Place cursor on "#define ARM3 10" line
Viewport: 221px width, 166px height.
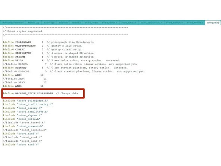click(23, 75)
